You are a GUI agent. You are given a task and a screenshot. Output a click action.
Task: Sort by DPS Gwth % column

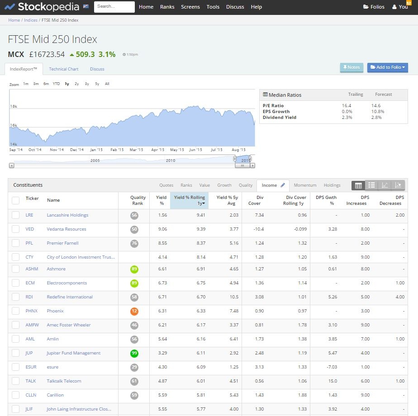coord(326,200)
